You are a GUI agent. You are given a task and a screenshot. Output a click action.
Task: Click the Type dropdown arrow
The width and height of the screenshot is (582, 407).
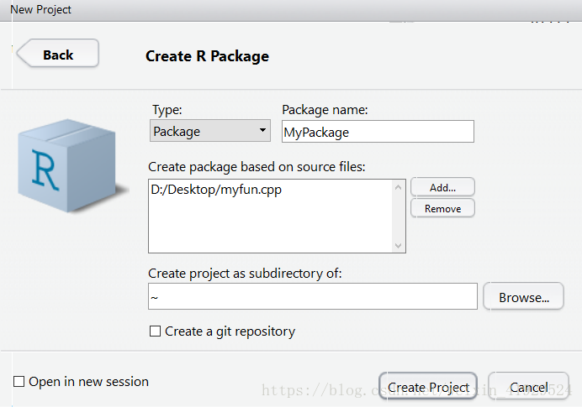point(262,130)
